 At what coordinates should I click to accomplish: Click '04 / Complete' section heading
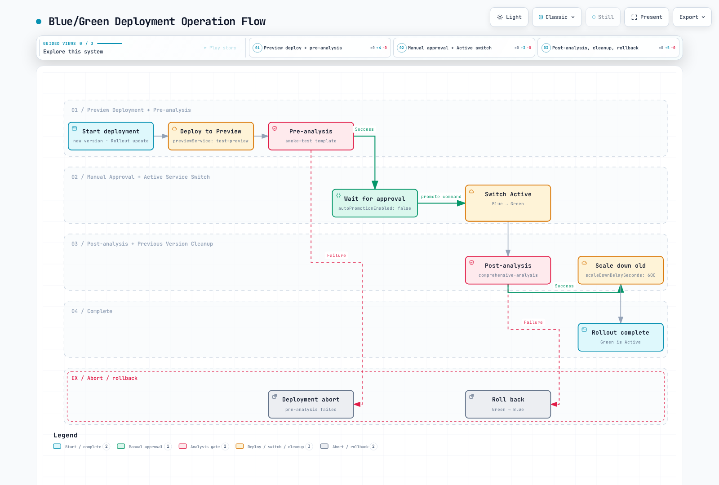click(92, 311)
